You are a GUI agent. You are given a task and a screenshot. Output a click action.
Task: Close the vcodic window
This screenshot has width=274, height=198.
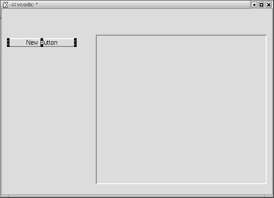coord(269,5)
